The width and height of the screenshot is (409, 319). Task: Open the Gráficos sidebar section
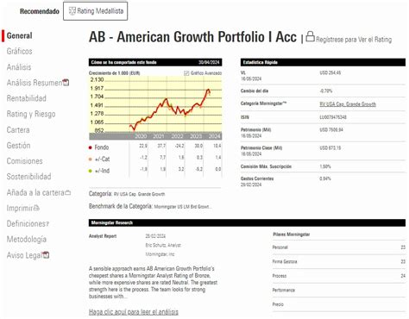(19, 51)
